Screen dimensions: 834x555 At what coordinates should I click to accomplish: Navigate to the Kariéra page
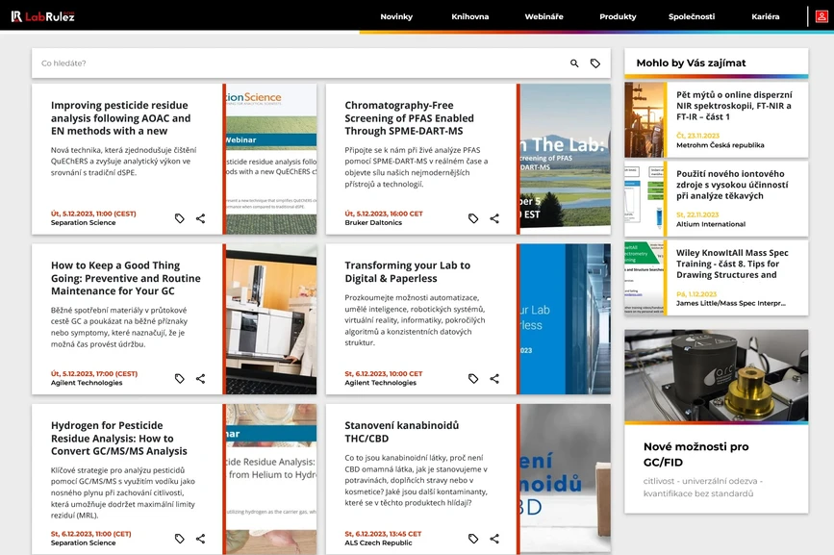tap(766, 16)
